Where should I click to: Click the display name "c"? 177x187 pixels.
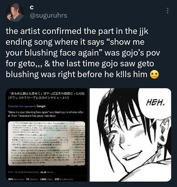coord(32,7)
